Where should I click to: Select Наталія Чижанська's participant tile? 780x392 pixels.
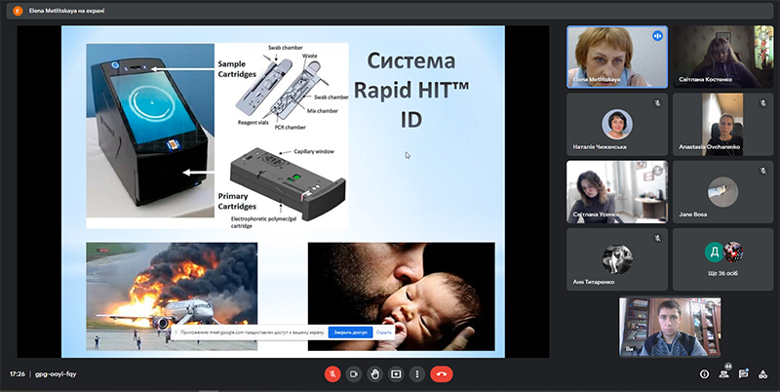tap(617, 125)
